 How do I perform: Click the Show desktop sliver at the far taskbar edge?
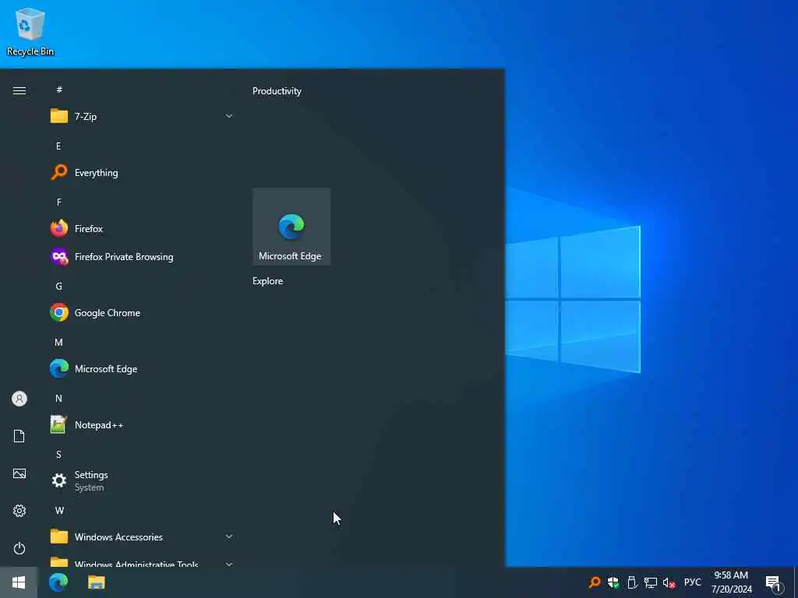click(796, 582)
